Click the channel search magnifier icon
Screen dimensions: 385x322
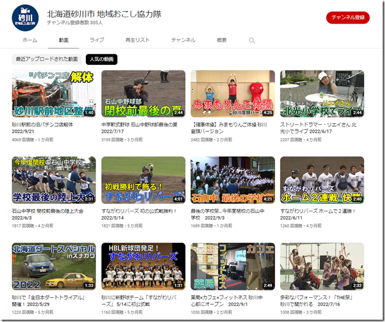[x=252, y=40]
